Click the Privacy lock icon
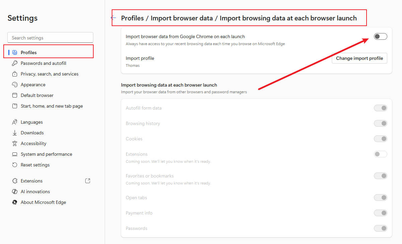This screenshot has height=244, width=402. pyautogui.click(x=14, y=74)
